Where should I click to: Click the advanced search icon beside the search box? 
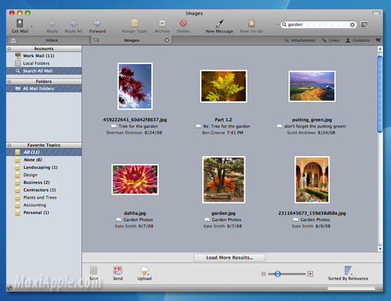pos(364,25)
